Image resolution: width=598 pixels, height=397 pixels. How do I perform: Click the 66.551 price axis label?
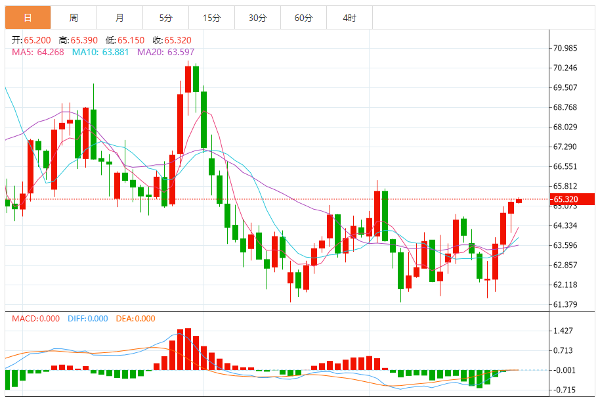tap(565, 166)
